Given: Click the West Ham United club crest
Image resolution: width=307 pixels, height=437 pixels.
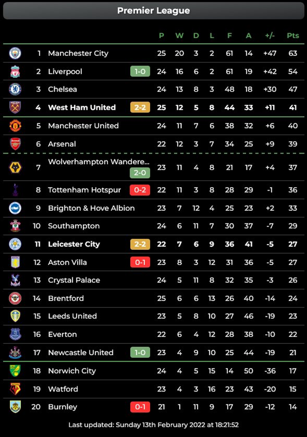Looking at the screenshot, I should (x=14, y=108).
